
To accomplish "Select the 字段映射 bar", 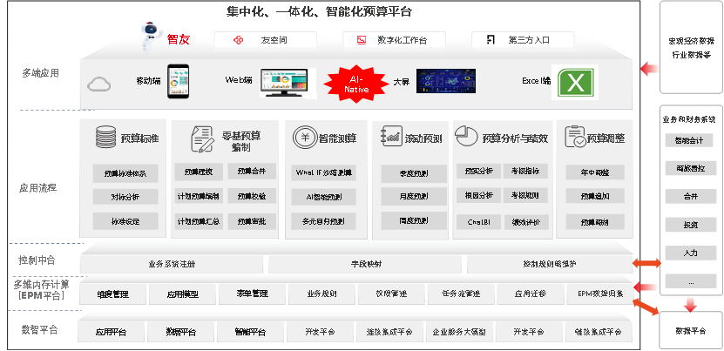I will pyautogui.click(x=365, y=264).
